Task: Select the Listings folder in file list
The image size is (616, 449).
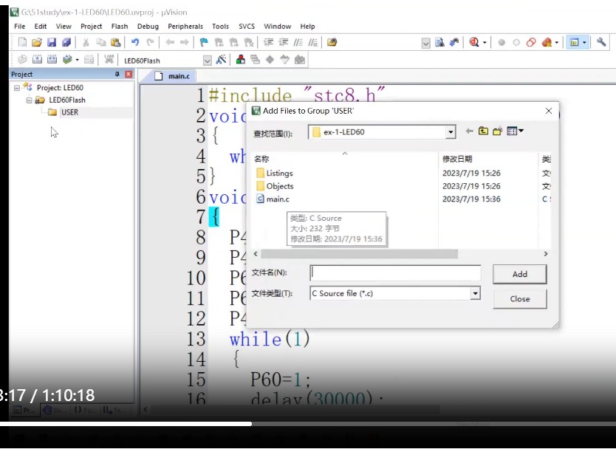Action: point(275,174)
